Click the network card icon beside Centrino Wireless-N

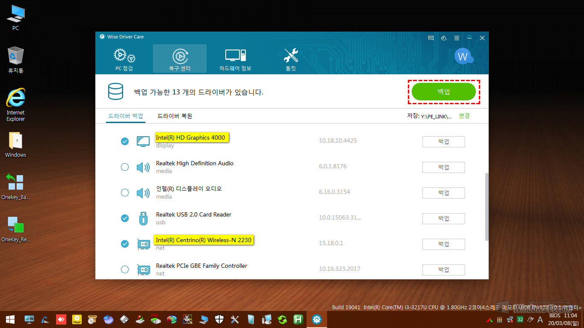pyautogui.click(x=143, y=244)
